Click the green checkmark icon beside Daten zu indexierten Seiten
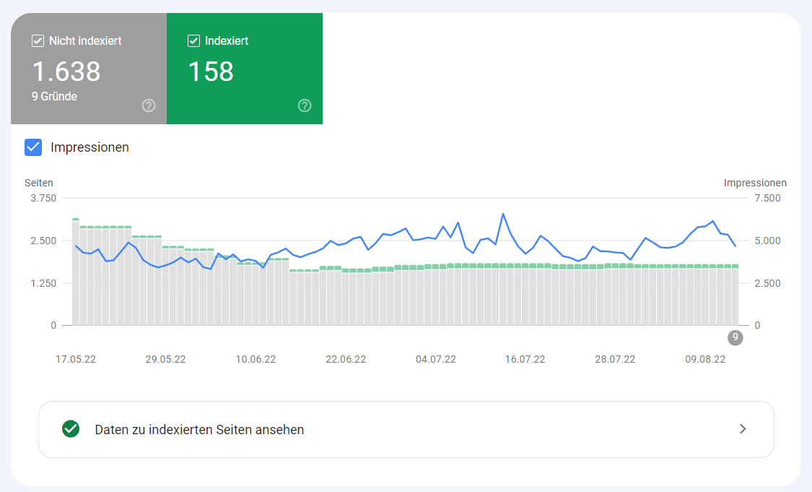 pos(70,429)
